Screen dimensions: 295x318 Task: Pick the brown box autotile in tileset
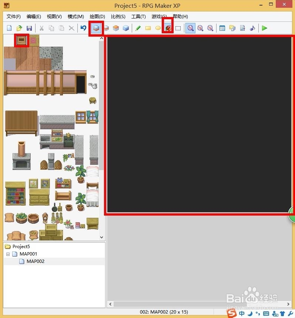(21, 40)
